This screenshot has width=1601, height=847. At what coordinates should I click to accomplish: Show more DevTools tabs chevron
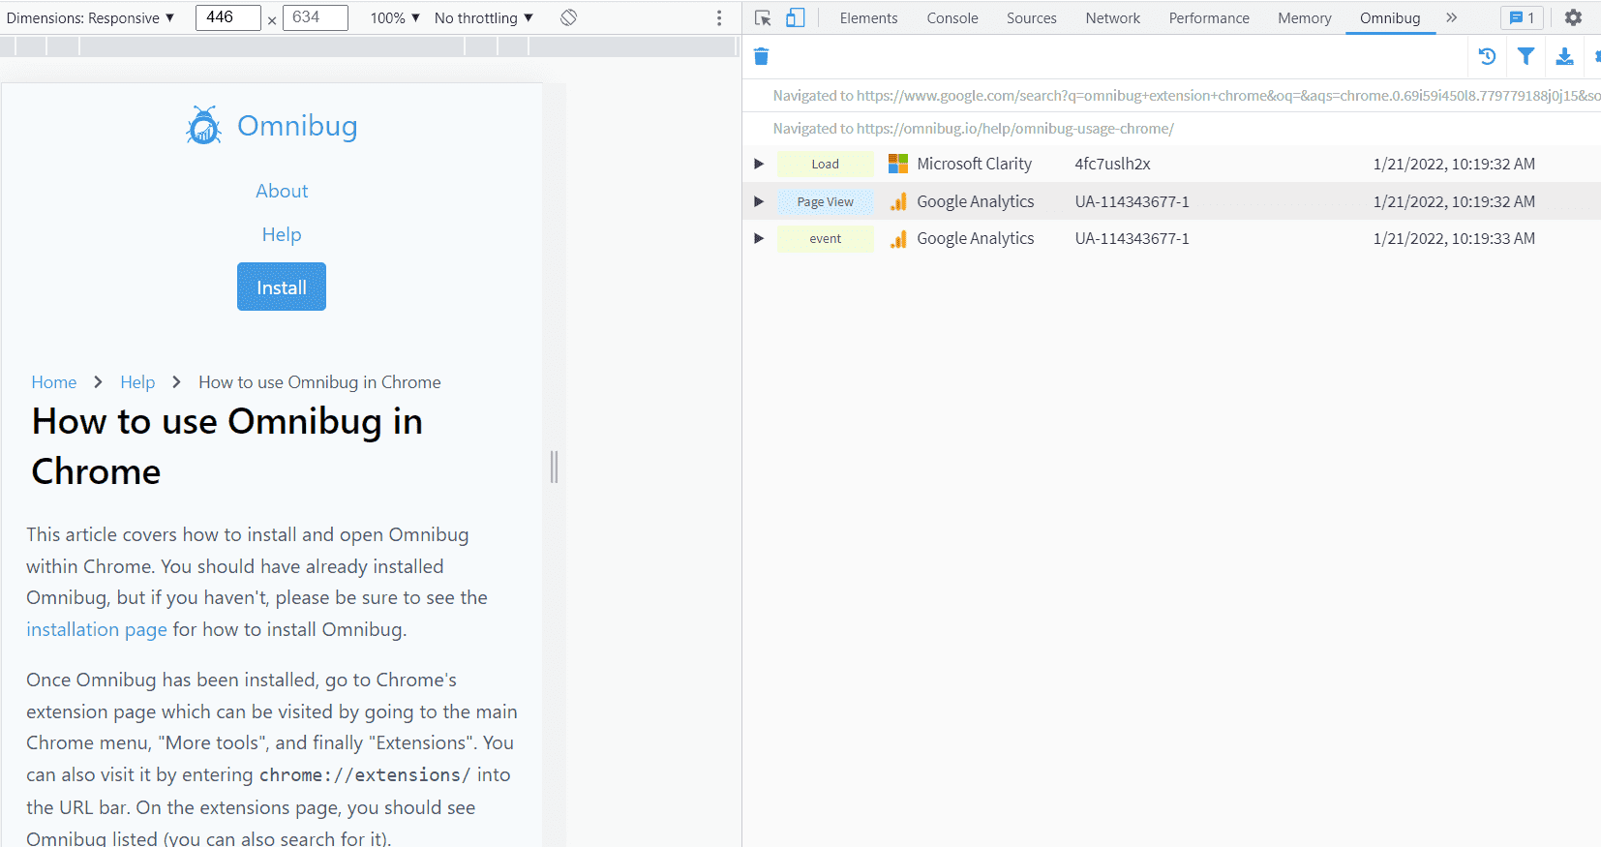(1451, 17)
